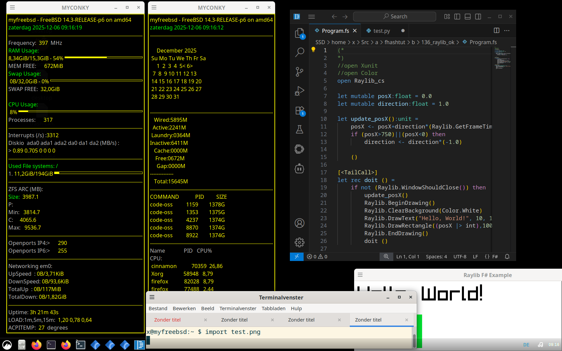Click the Accounts icon in the activity bar

coord(299,223)
